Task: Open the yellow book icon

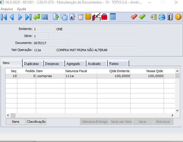Action: pyautogui.click(x=88, y=17)
